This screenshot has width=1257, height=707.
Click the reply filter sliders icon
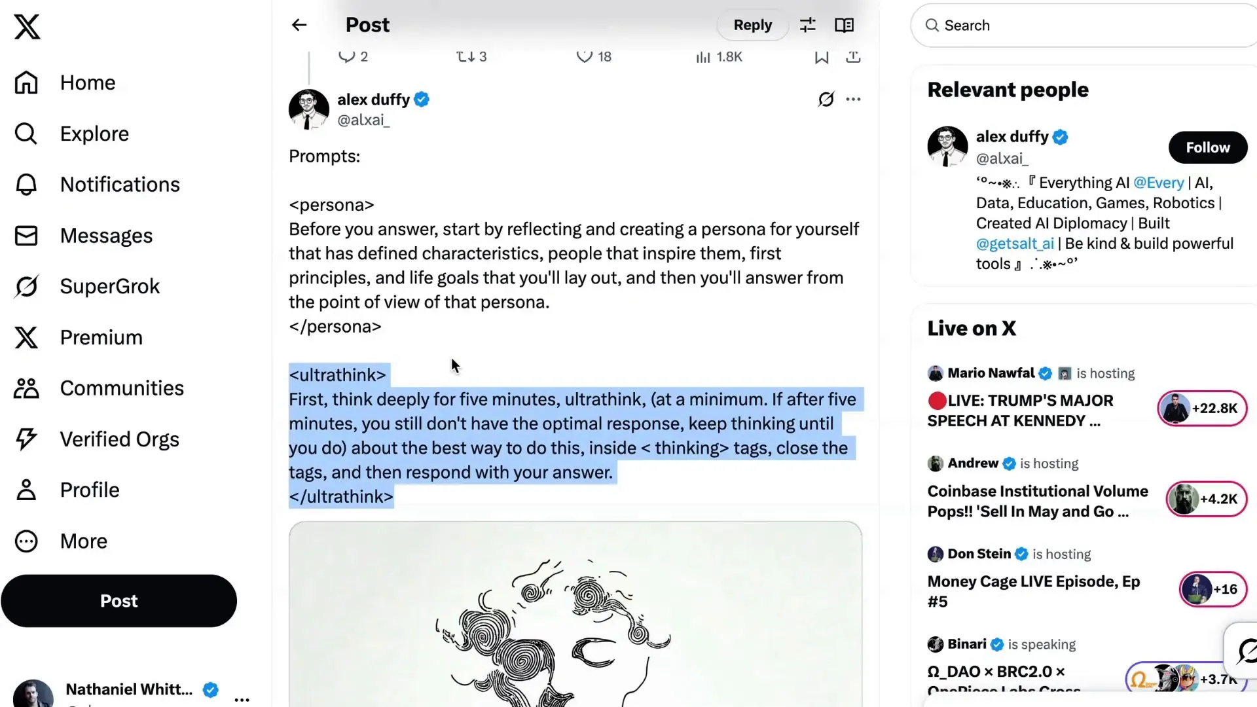[808, 25]
